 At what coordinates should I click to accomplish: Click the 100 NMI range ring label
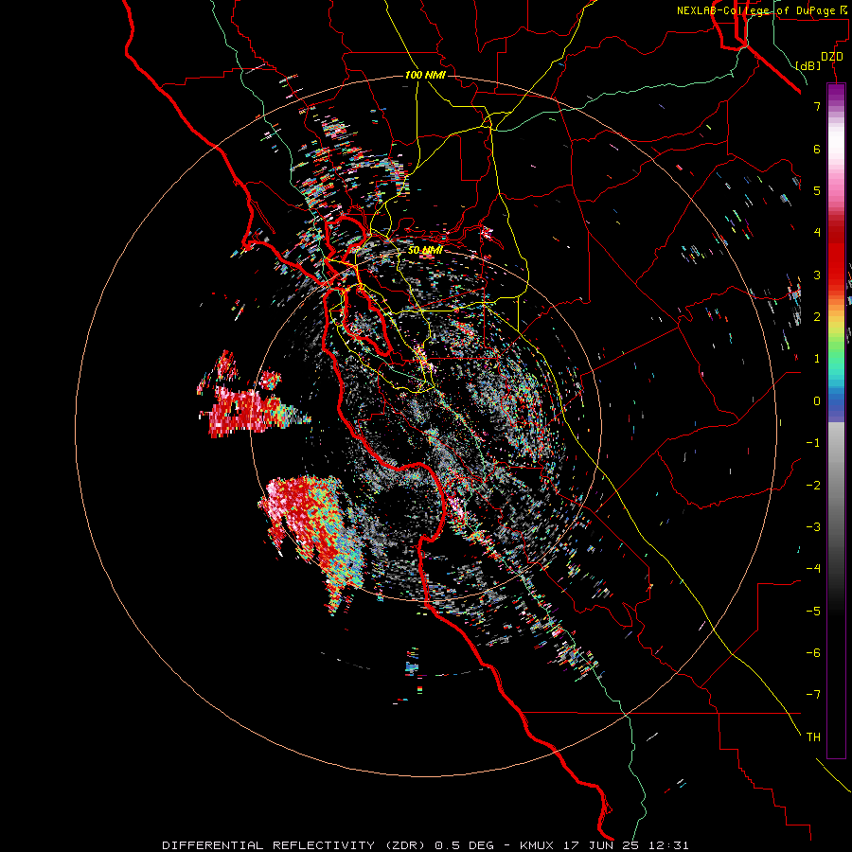coord(425,75)
